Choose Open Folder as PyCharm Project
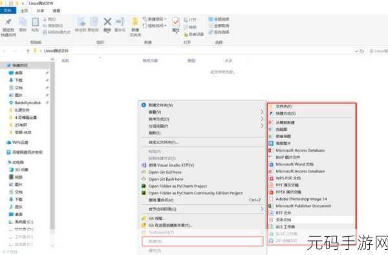 coord(178,186)
